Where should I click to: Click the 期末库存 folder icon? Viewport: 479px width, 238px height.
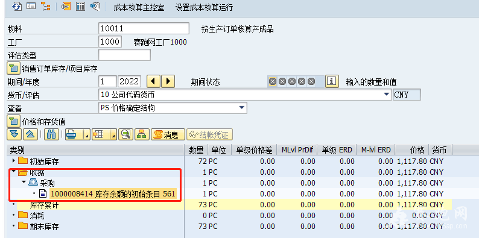point(22,226)
